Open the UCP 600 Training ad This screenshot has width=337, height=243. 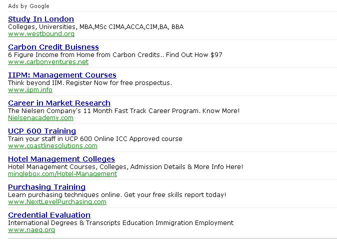42,131
